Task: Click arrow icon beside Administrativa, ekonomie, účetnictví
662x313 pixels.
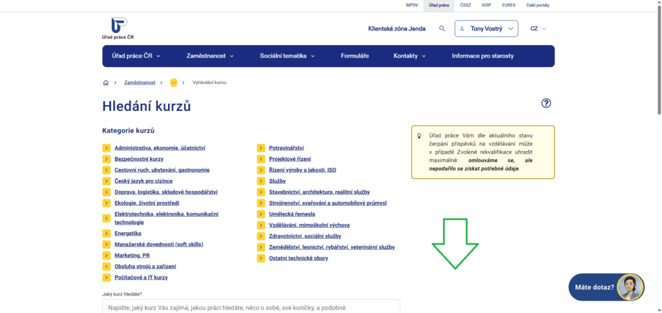Action: (x=107, y=148)
